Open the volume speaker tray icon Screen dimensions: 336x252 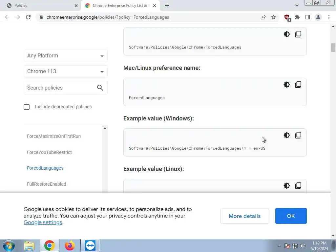(x=303, y=246)
